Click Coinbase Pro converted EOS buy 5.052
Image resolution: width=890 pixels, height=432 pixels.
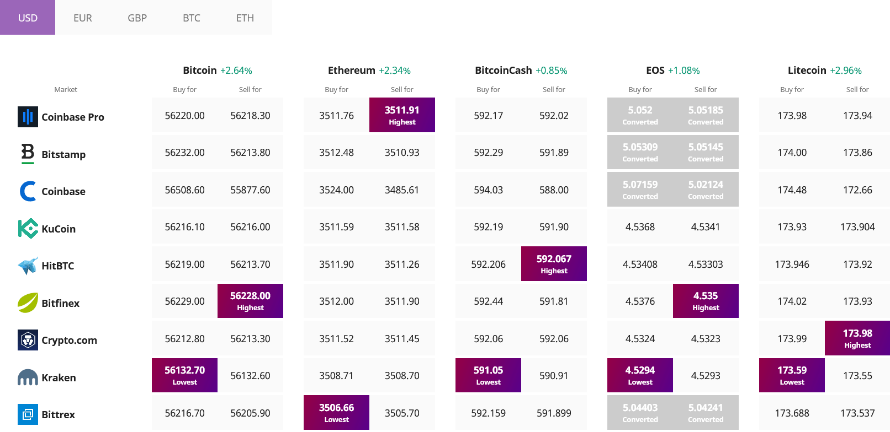pos(640,115)
